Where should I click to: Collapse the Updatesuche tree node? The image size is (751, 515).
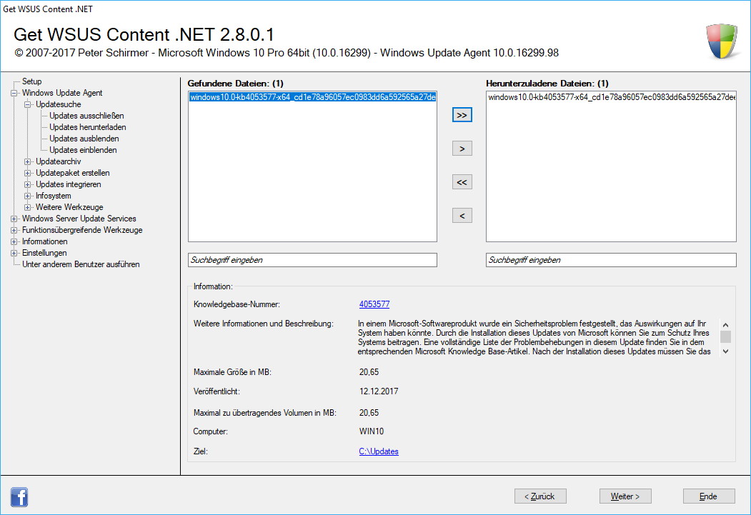click(x=28, y=104)
